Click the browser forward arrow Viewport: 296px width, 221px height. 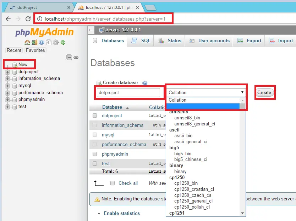18,19
